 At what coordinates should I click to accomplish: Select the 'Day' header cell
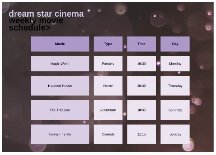(x=175, y=44)
